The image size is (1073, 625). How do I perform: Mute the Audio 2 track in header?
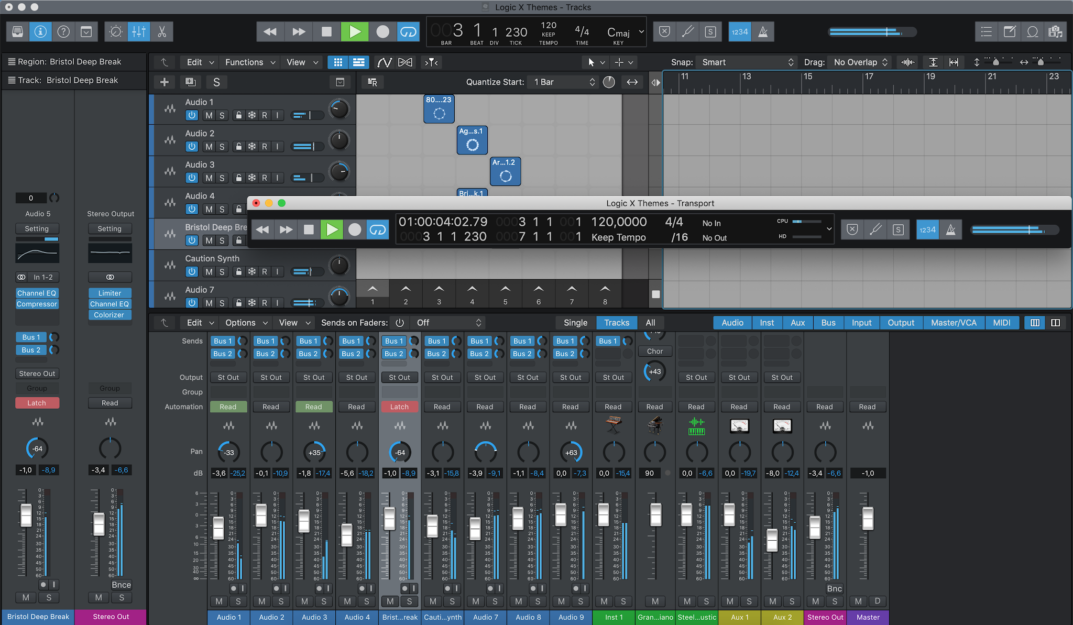pyautogui.click(x=209, y=147)
